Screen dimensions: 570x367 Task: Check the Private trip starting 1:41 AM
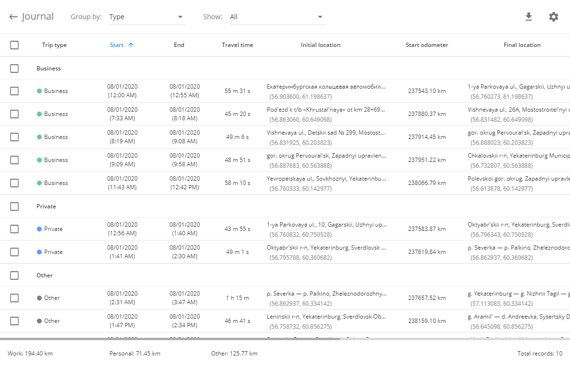click(x=14, y=252)
